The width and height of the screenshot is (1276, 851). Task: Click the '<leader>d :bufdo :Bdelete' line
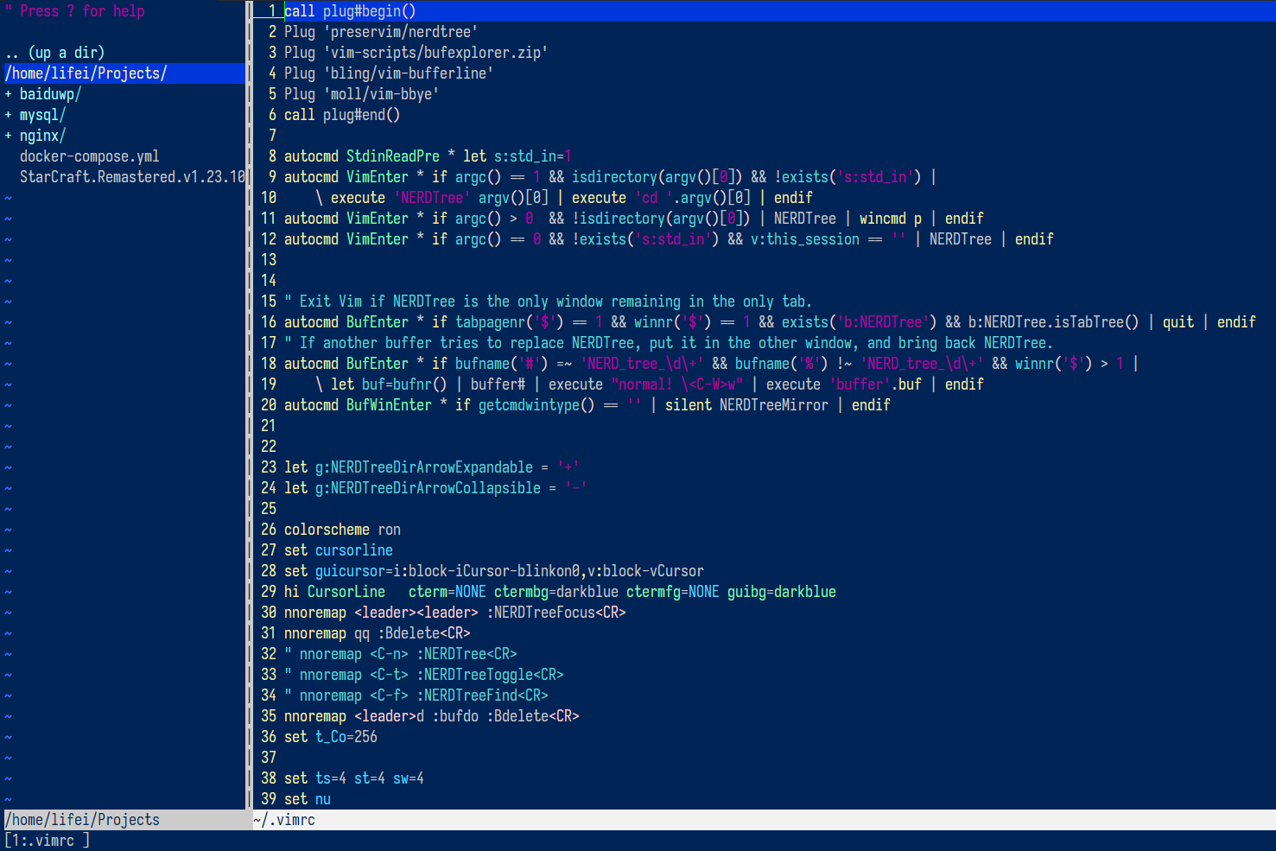pyautogui.click(x=432, y=716)
